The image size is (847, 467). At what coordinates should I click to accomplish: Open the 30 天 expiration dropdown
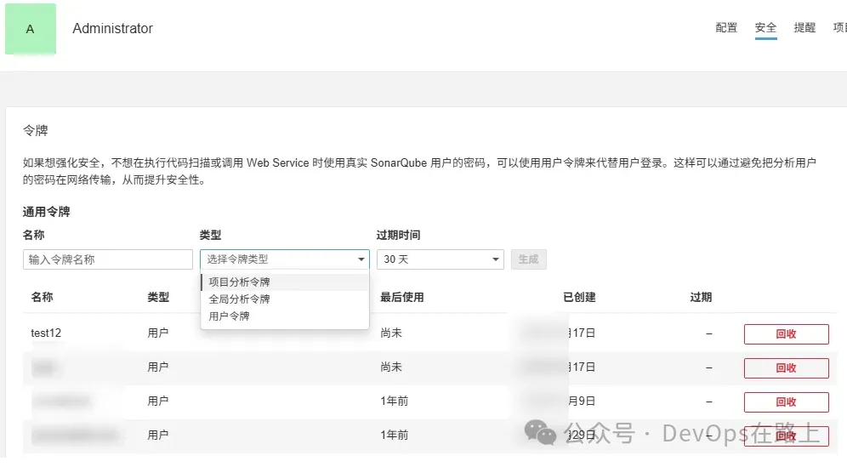click(440, 259)
